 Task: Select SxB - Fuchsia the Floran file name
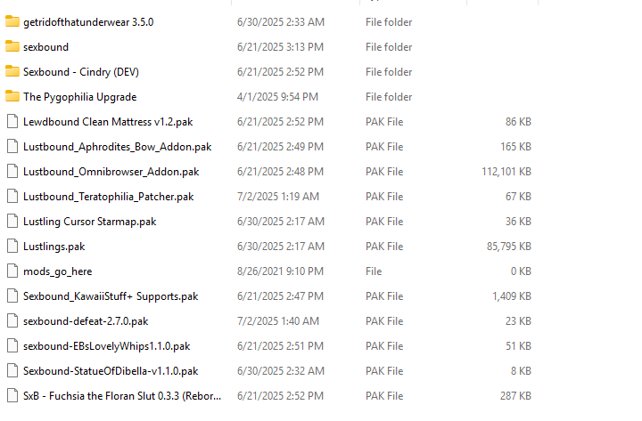(122, 396)
